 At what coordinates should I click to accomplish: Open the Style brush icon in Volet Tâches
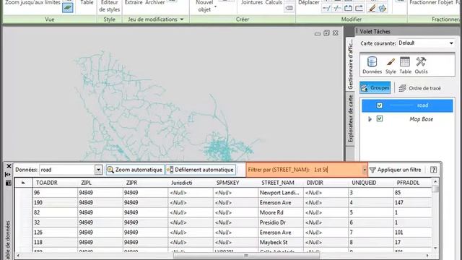(391, 65)
